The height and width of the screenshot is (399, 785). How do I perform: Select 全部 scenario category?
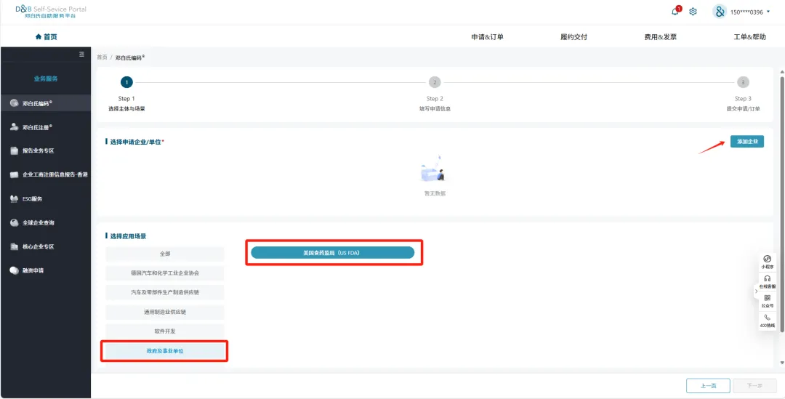pos(165,254)
